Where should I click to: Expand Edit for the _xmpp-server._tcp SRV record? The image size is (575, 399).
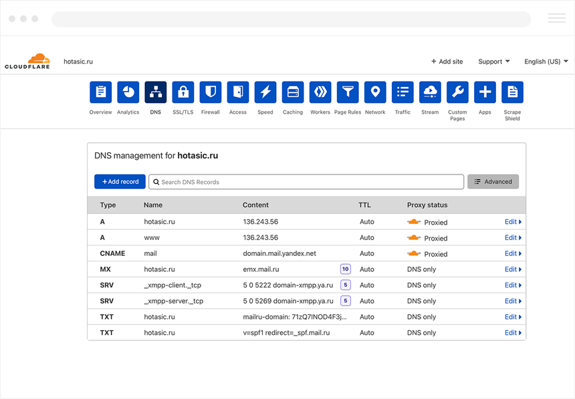(x=513, y=301)
